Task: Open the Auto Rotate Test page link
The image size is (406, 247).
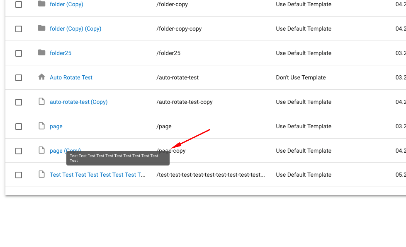Action: tap(71, 77)
